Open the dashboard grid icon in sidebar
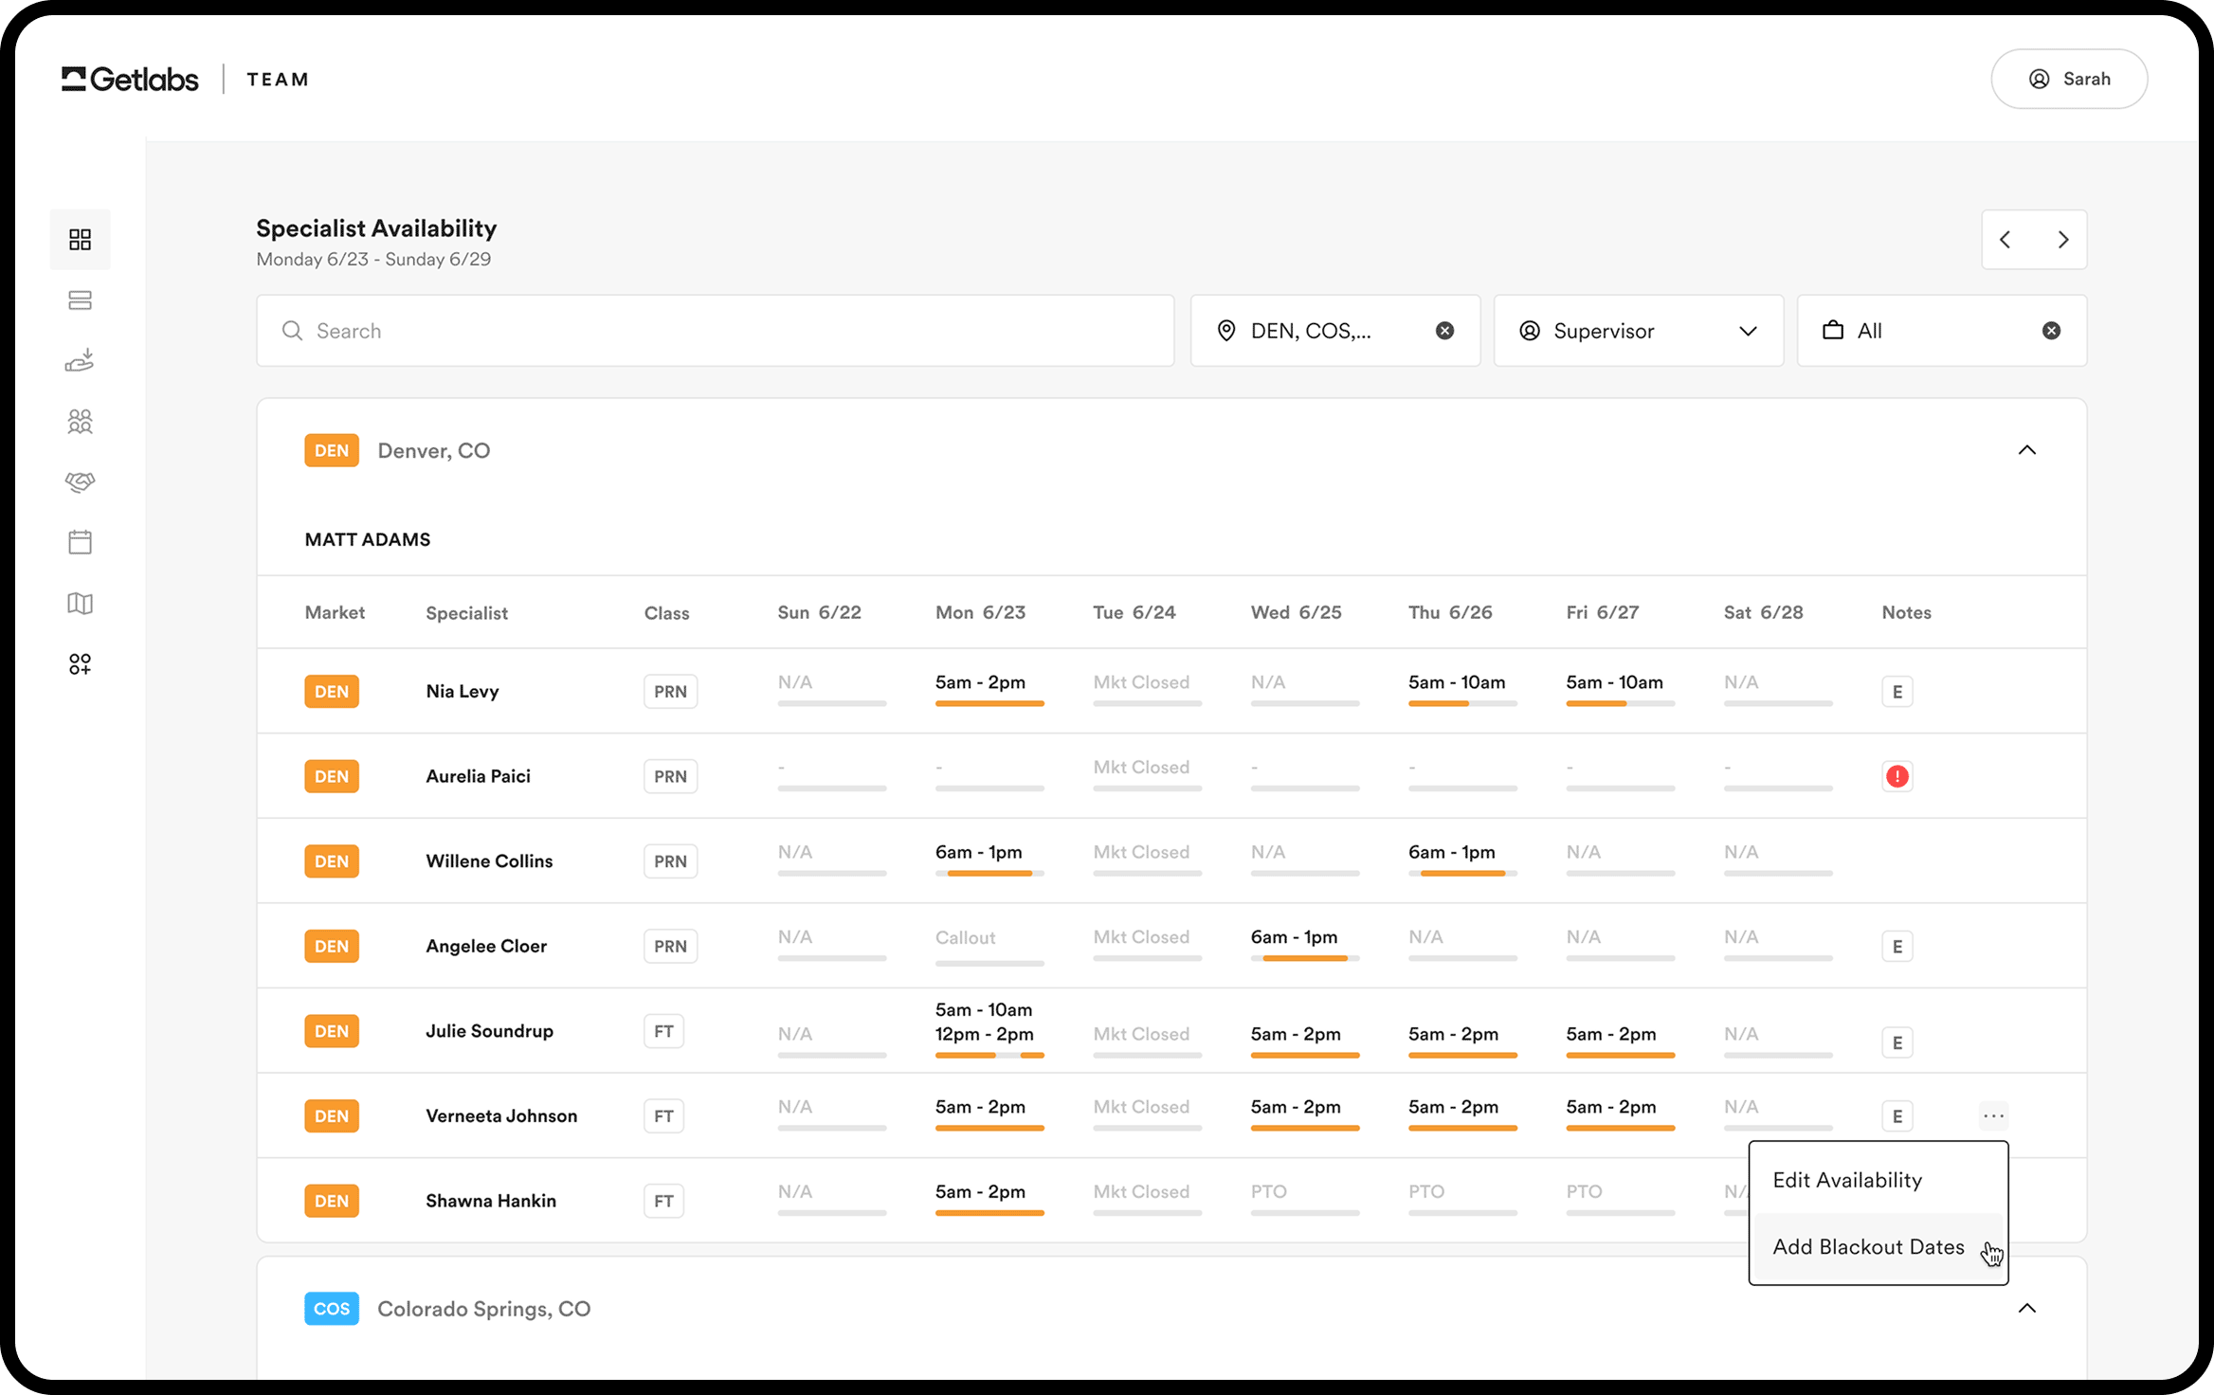The height and width of the screenshot is (1395, 2214). tap(80, 240)
